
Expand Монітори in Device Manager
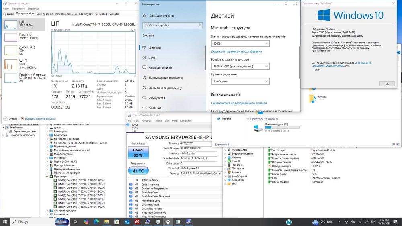[x=47, y=158]
